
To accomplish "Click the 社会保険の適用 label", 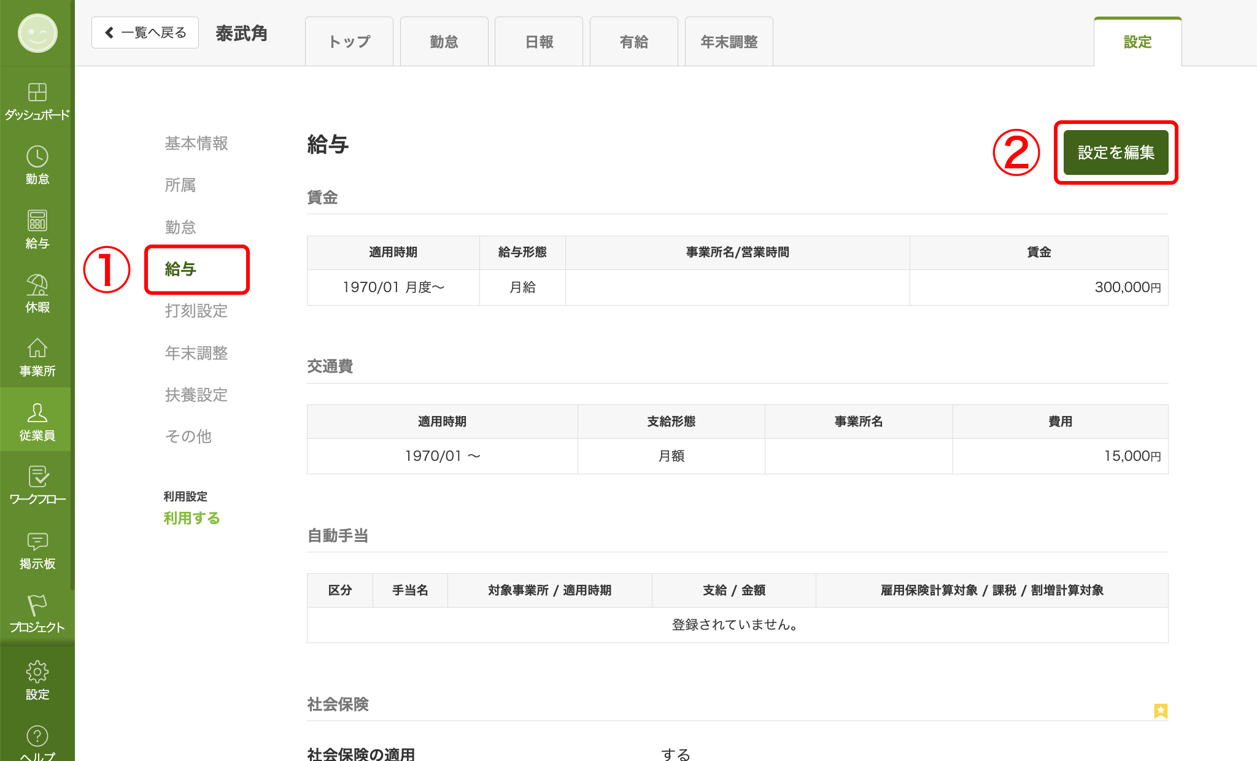I will pos(361,754).
